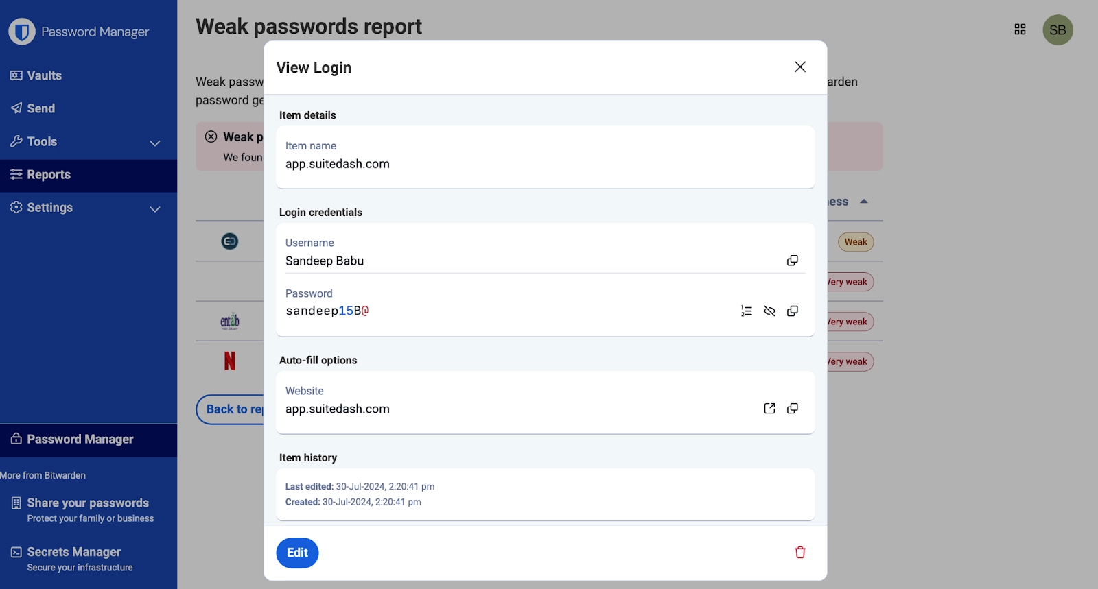Sort by weakness column arrow
1098x589 pixels.
coord(864,202)
